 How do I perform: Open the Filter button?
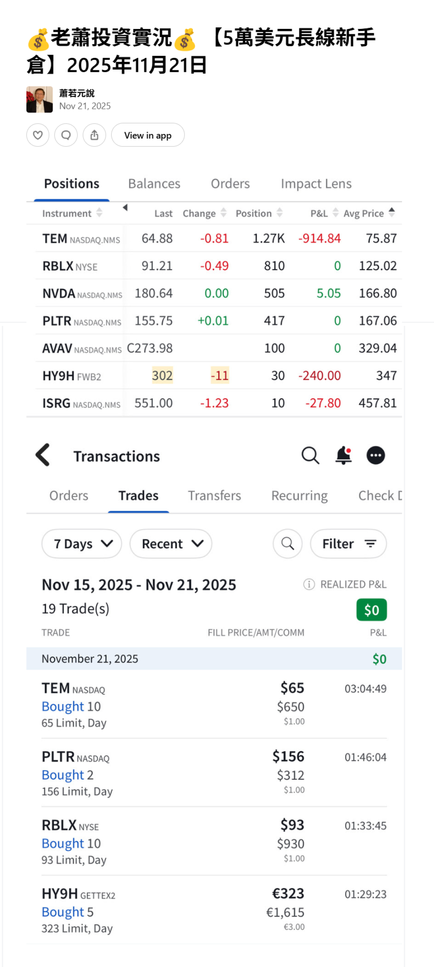[x=348, y=544]
